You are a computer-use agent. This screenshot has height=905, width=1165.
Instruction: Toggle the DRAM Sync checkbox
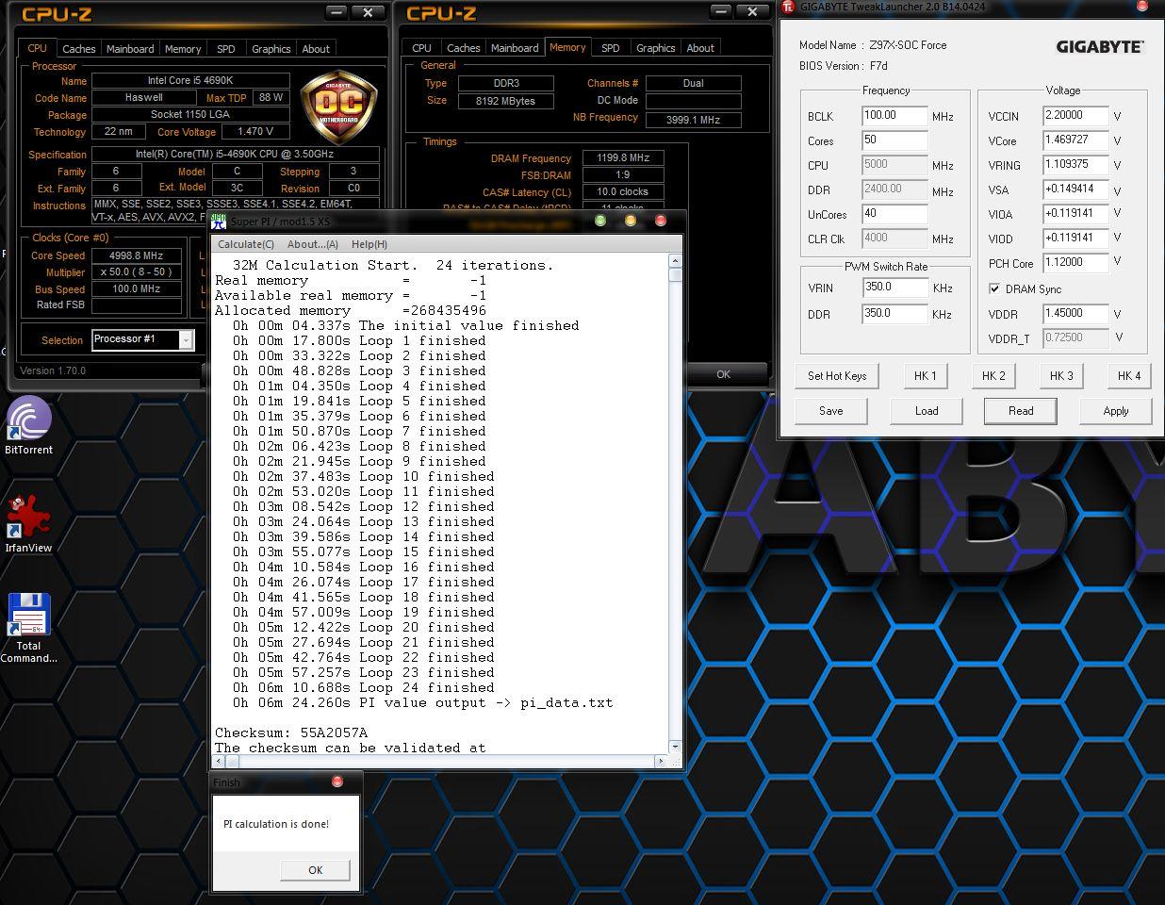tap(994, 288)
